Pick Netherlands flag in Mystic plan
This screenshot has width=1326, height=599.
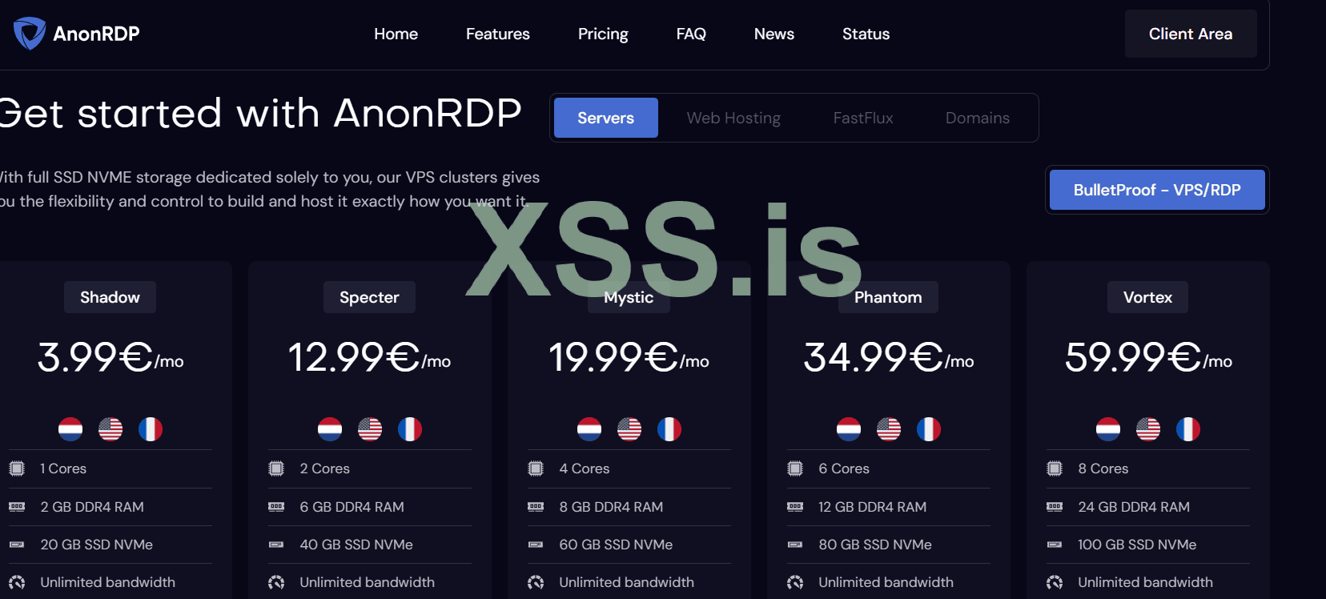point(589,429)
